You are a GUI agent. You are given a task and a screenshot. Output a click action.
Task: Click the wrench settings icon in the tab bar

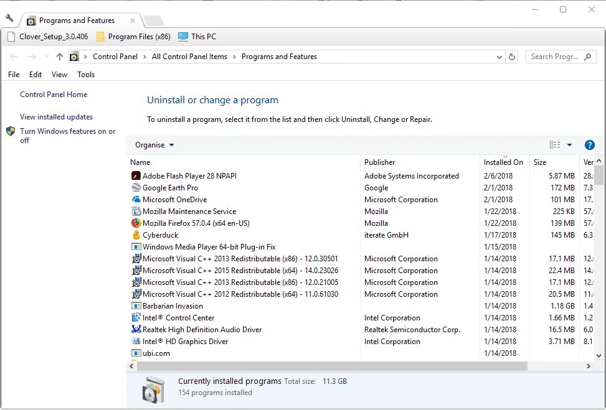[10, 18]
